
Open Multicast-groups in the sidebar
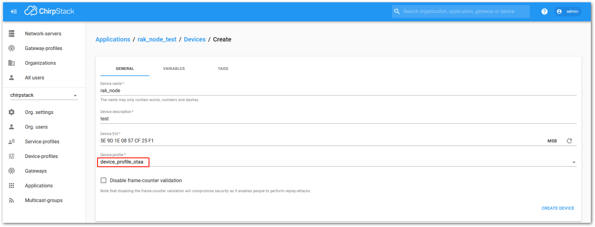click(44, 201)
